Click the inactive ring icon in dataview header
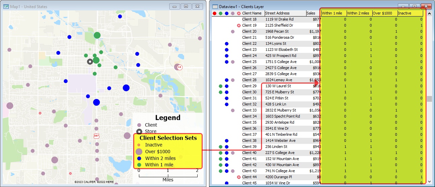 (239, 13)
